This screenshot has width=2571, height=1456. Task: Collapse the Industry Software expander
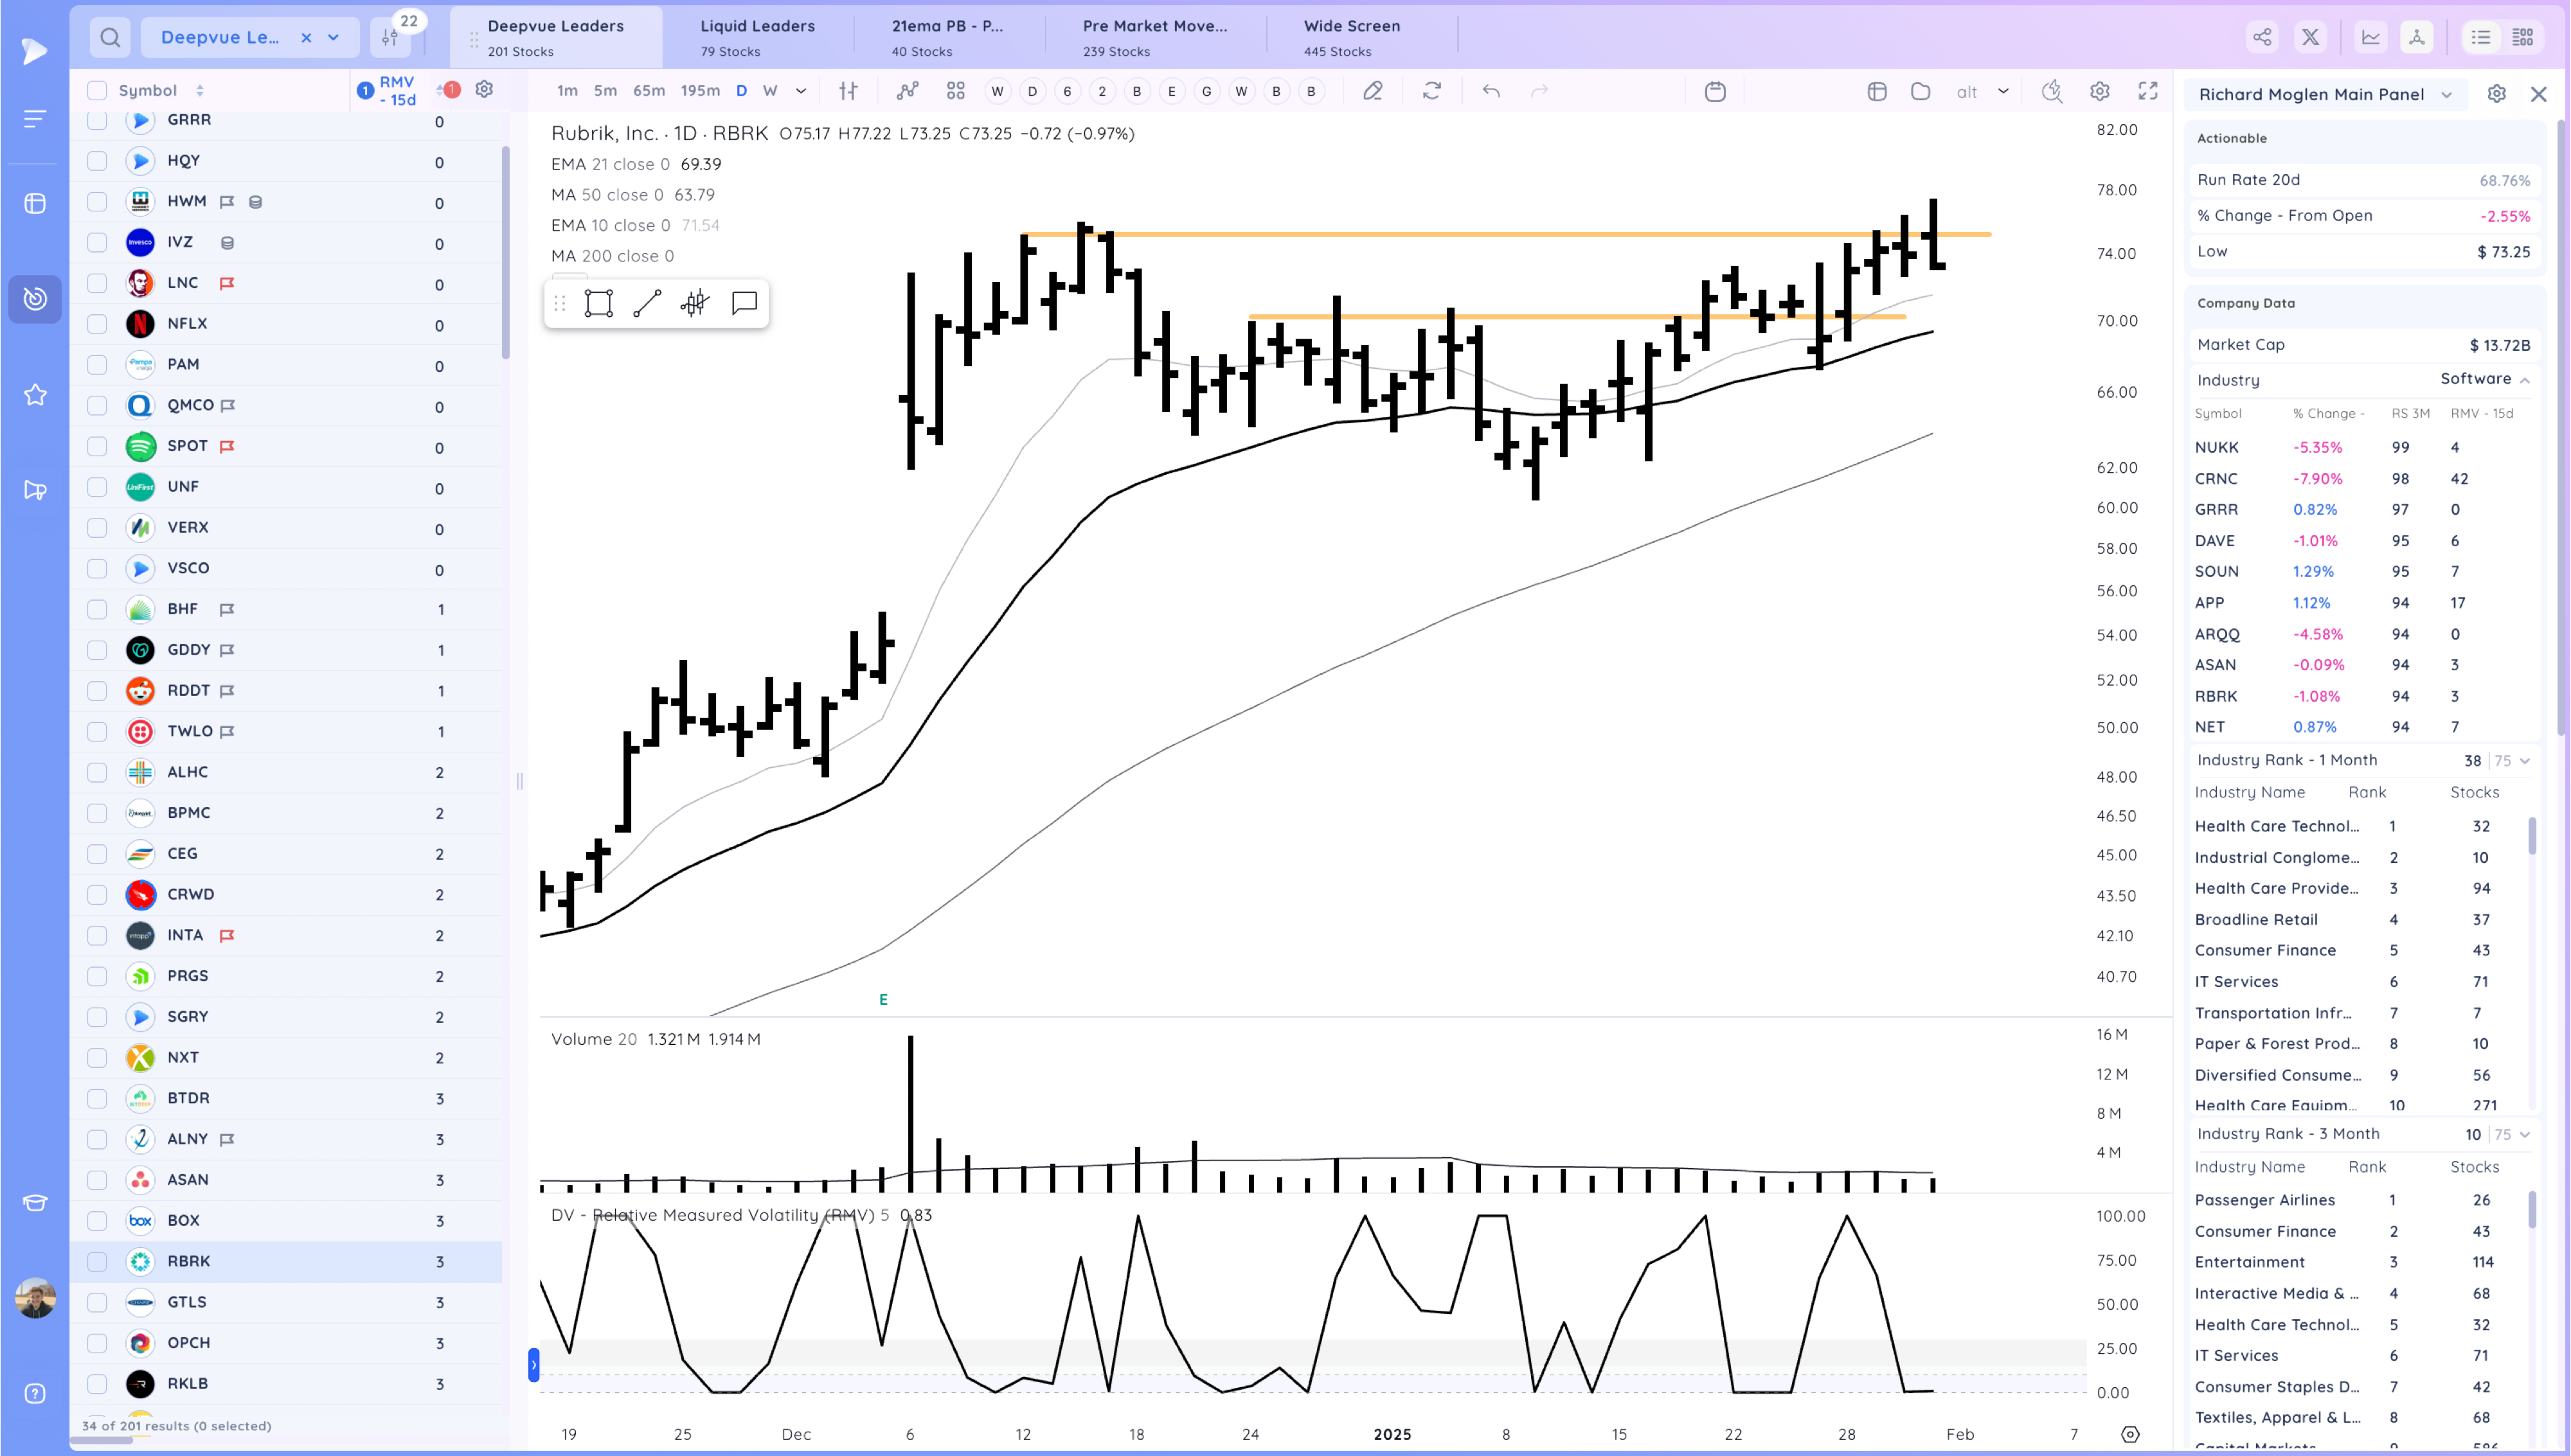click(2525, 380)
